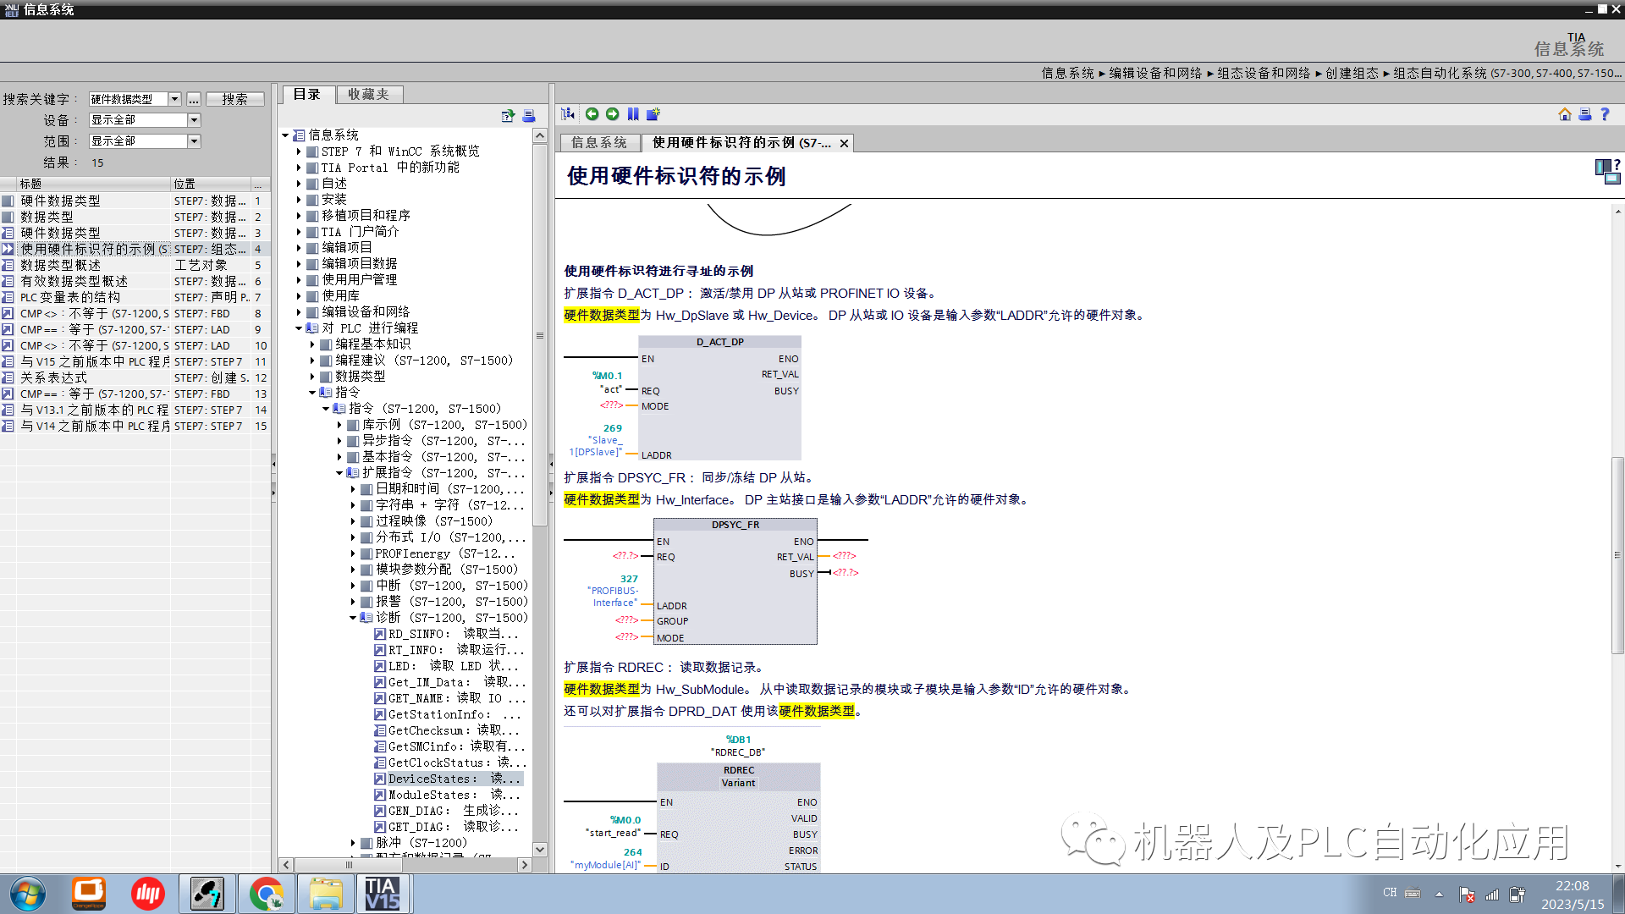
Task: Select ModuleStates in the tree
Action: (x=448, y=795)
